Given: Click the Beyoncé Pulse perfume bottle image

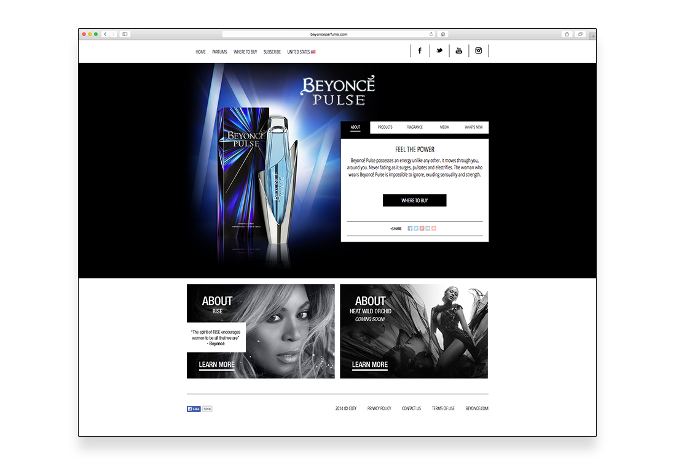Looking at the screenshot, I should pos(280,180).
